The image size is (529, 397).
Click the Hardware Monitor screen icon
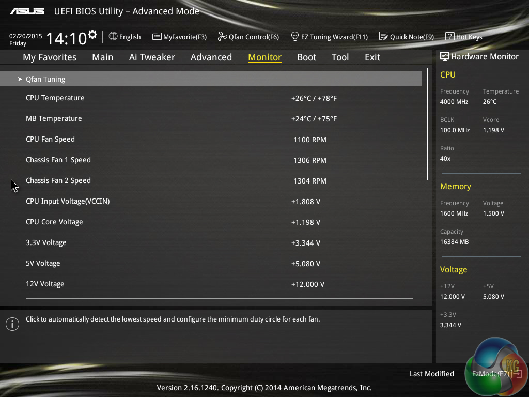pyautogui.click(x=445, y=56)
